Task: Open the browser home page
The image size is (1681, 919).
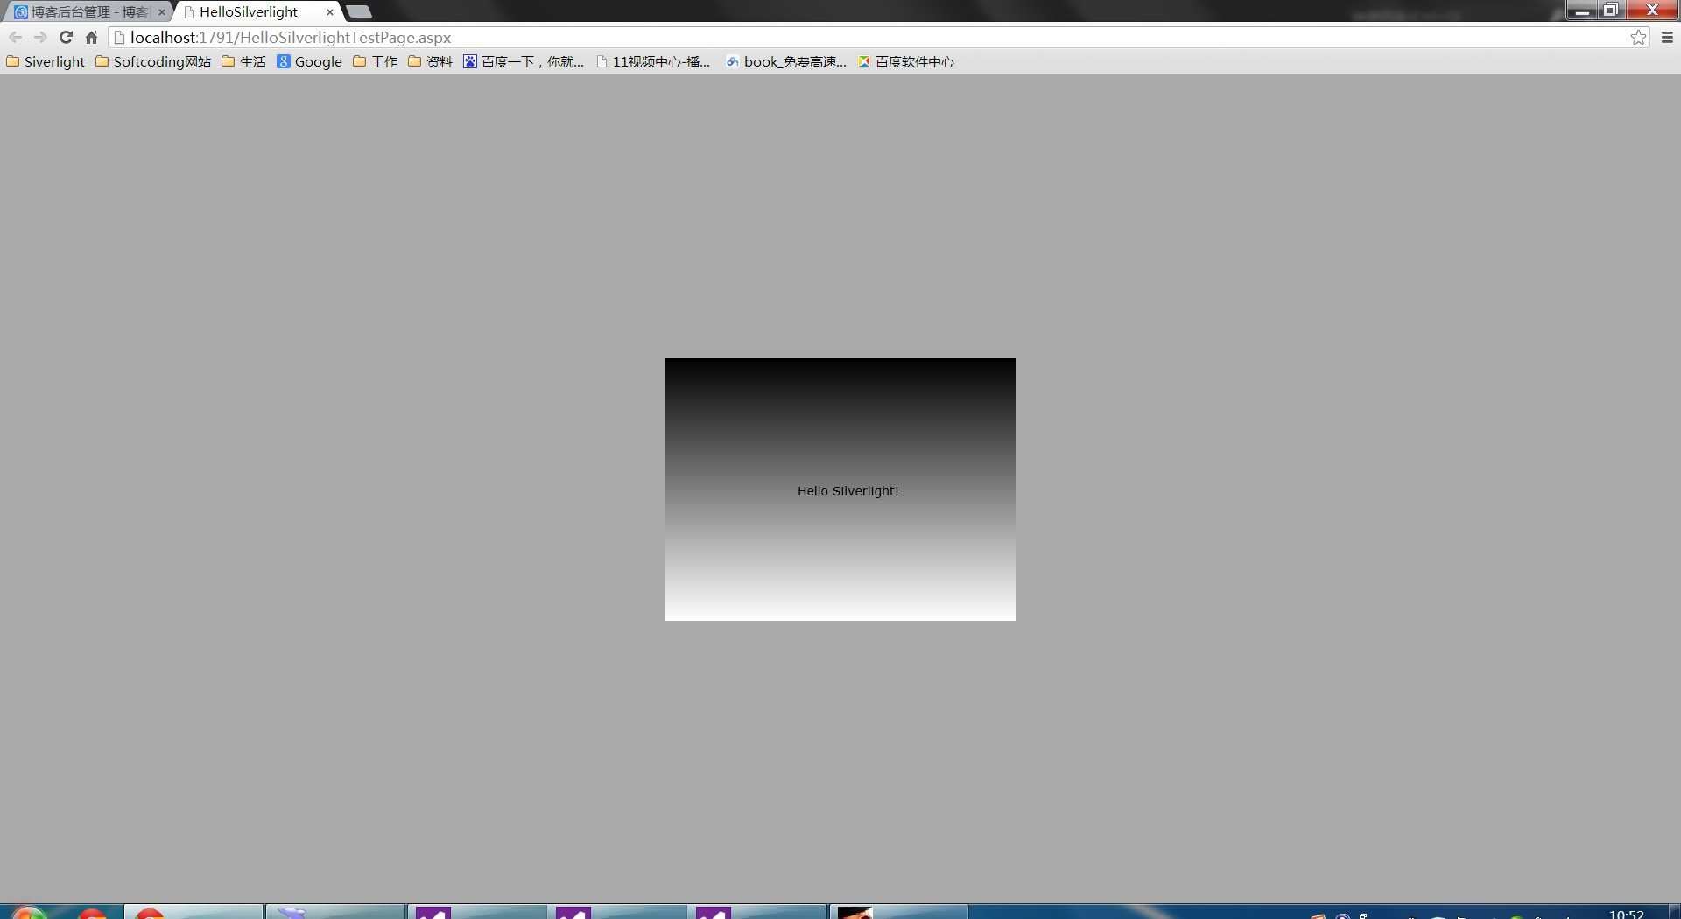Action: (x=91, y=37)
